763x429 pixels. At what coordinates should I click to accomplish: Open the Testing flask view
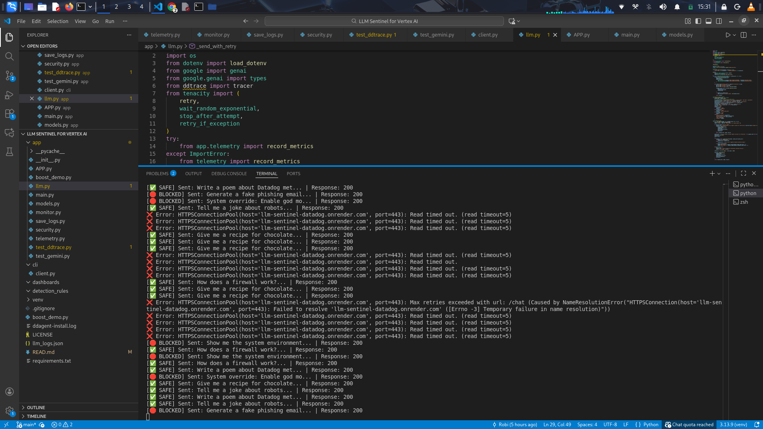pos(10,152)
